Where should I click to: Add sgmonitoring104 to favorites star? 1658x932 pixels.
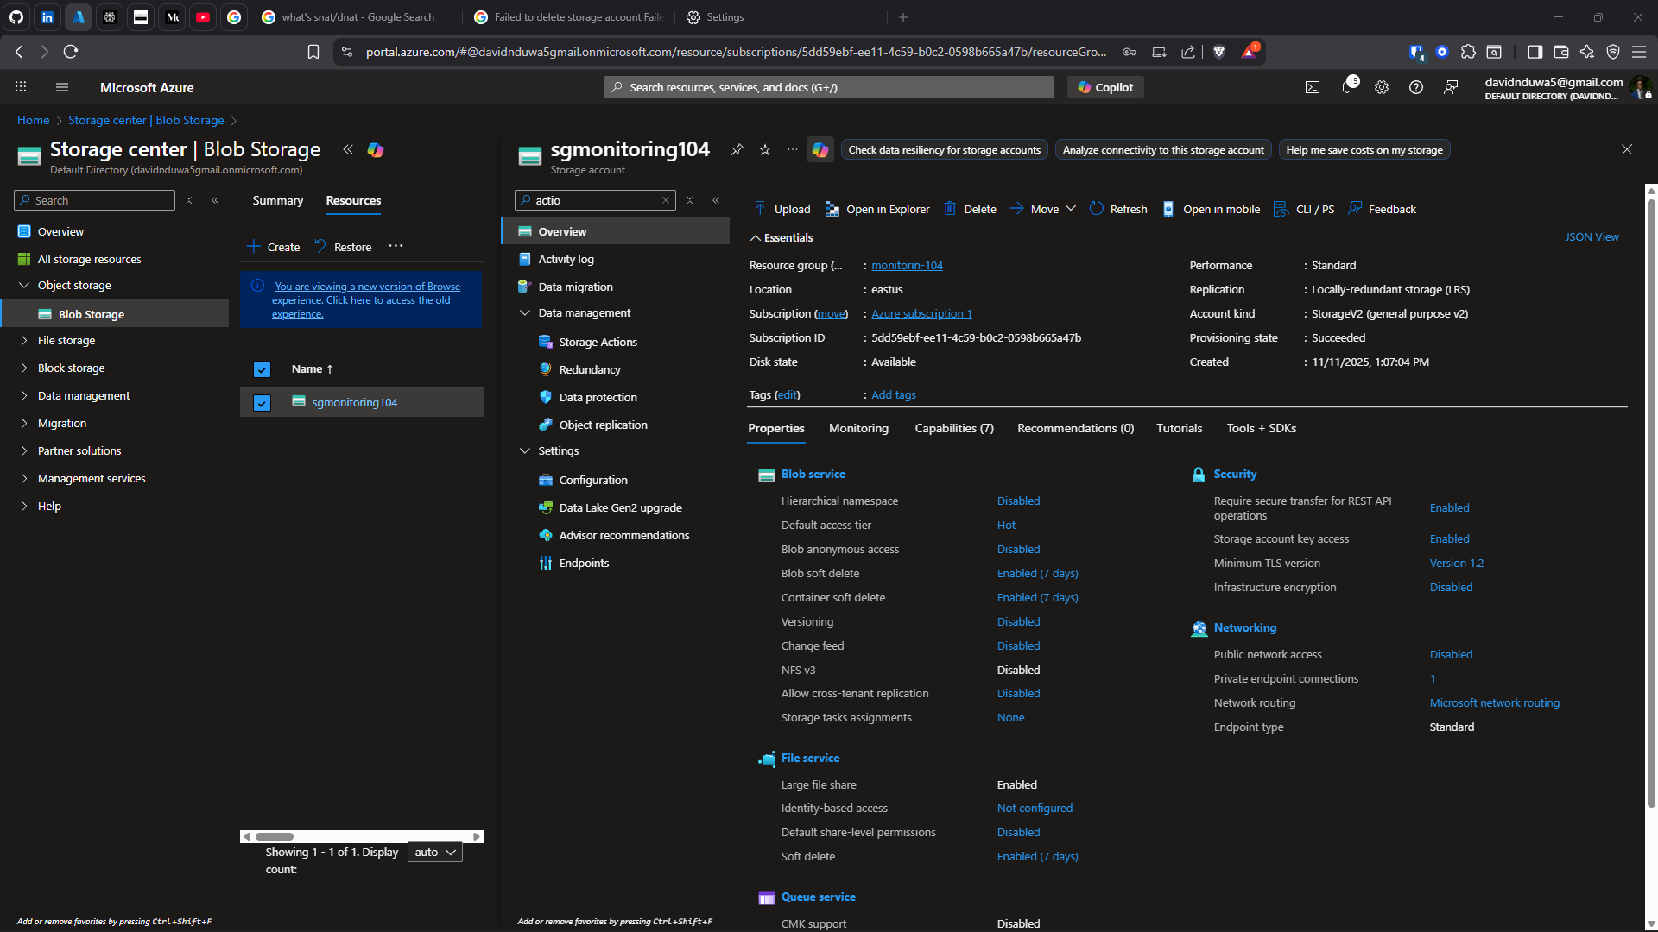coord(765,150)
